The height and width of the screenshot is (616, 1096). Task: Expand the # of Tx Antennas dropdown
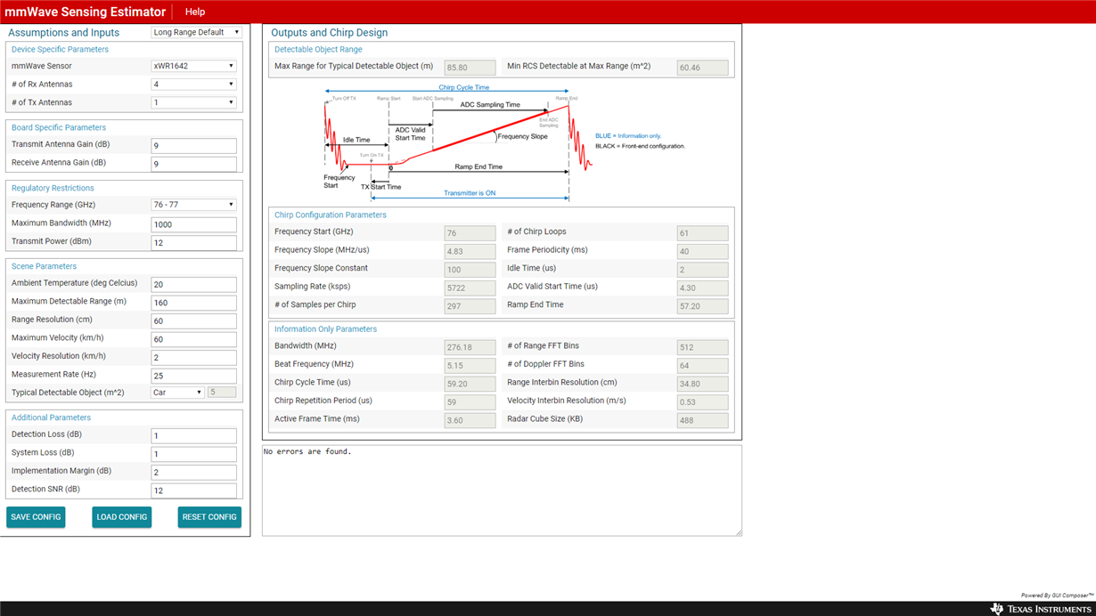pos(193,102)
